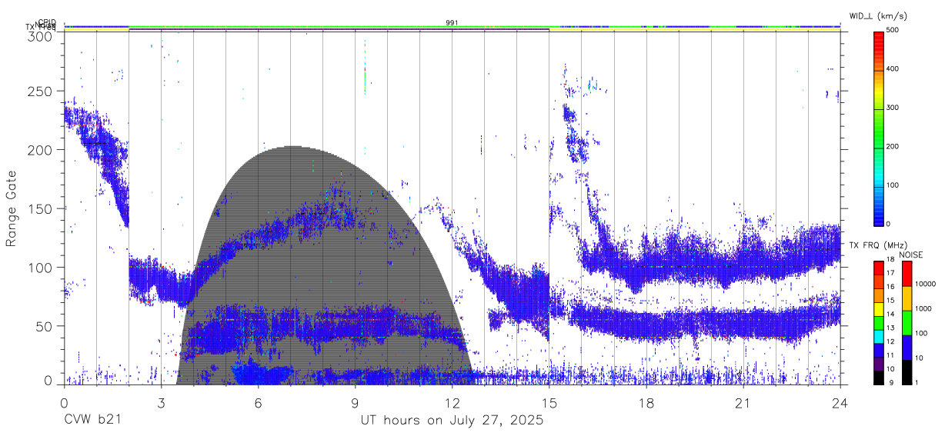945x436 pixels.
Task: Click the '250' range gate axis tick
Action: (40, 91)
